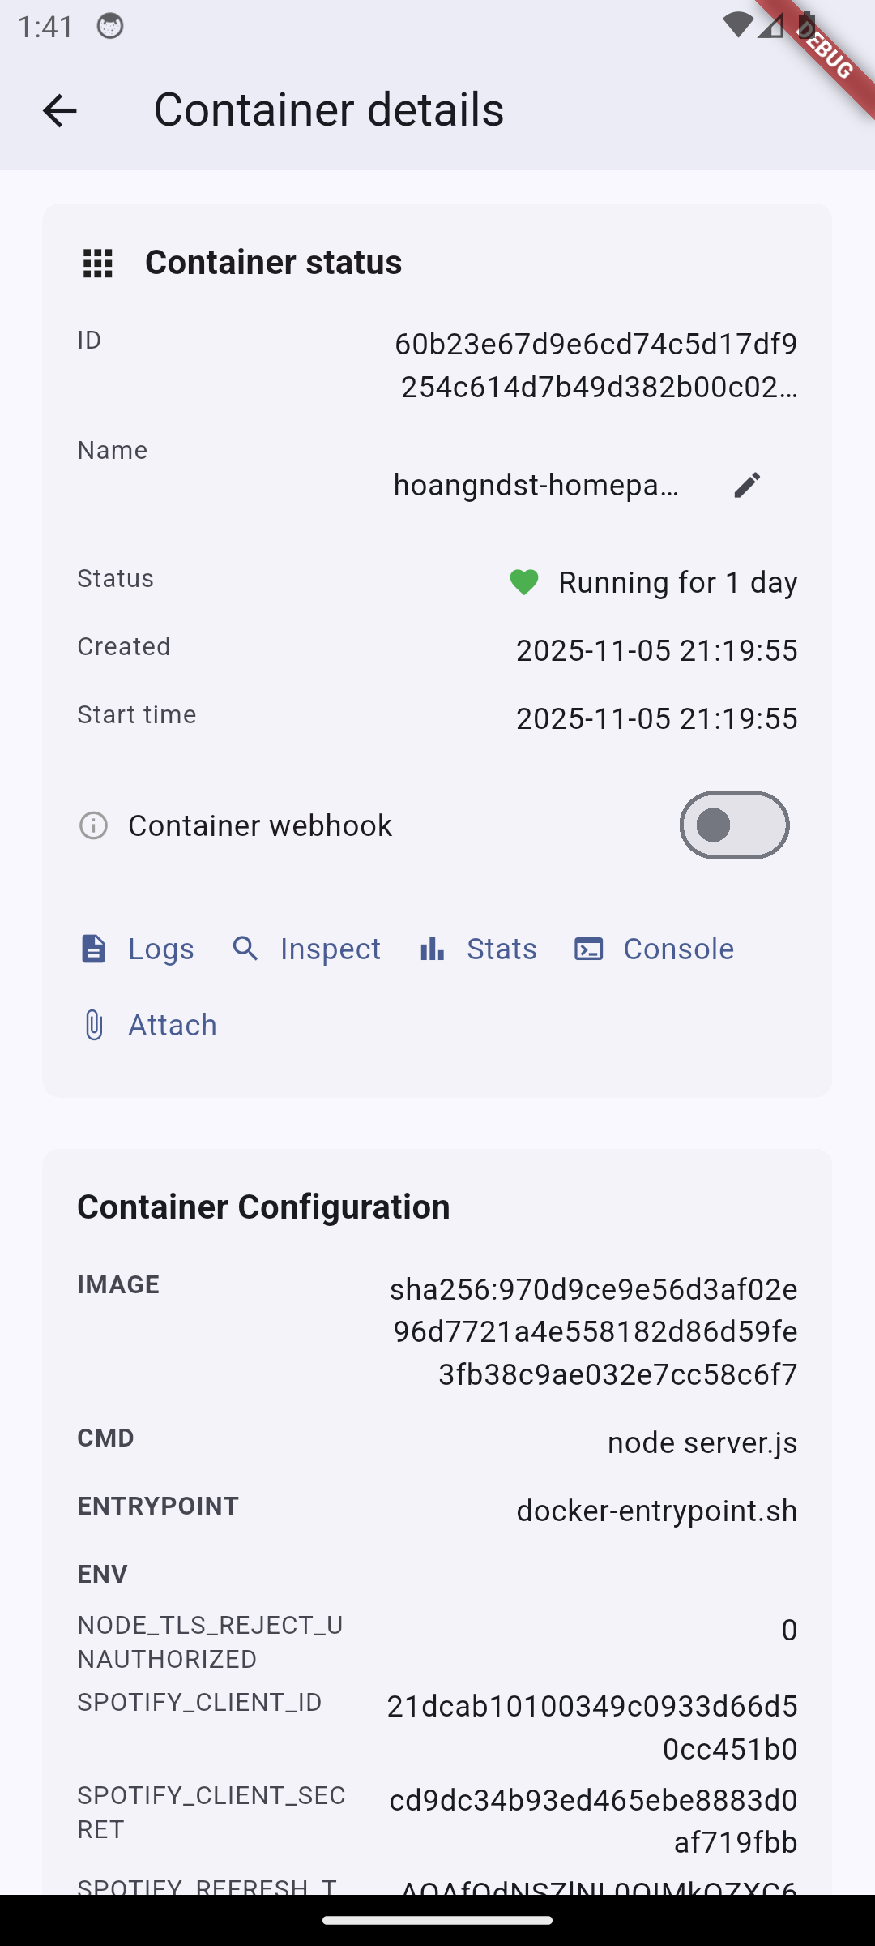This screenshot has height=1946, width=875.
Task: Tap the hoangndst-homepa… container name
Action: 536,485
